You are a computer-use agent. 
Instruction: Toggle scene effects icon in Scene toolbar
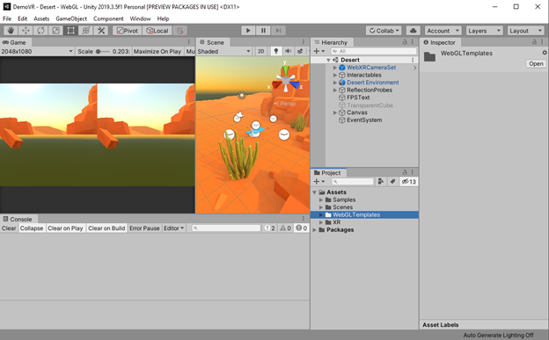[300, 51]
